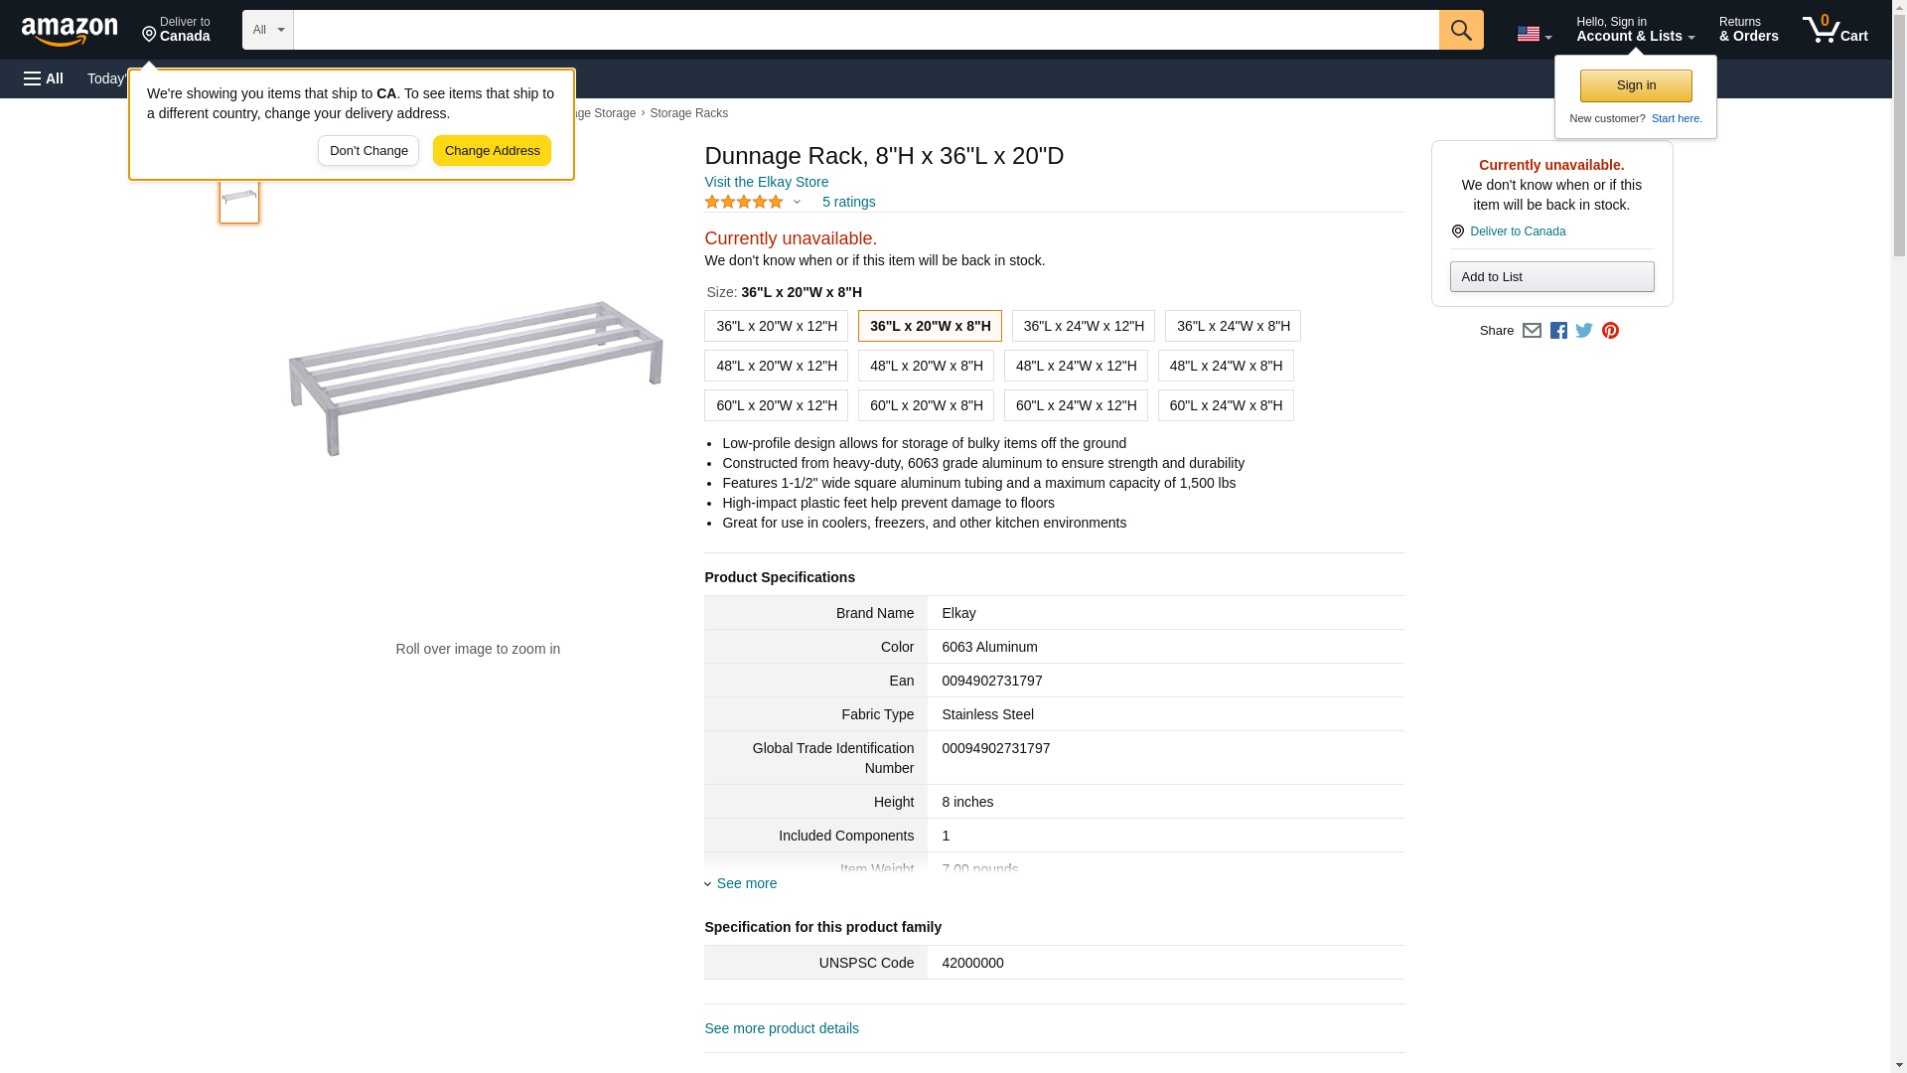This screenshot has height=1073, width=1907.
Task: Share product via email icon
Action: [1532, 331]
